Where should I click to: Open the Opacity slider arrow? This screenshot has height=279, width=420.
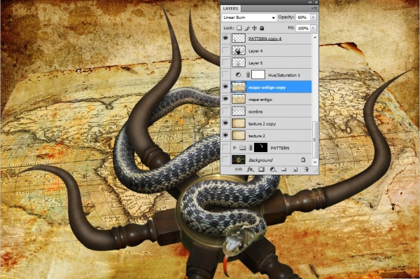coord(313,17)
